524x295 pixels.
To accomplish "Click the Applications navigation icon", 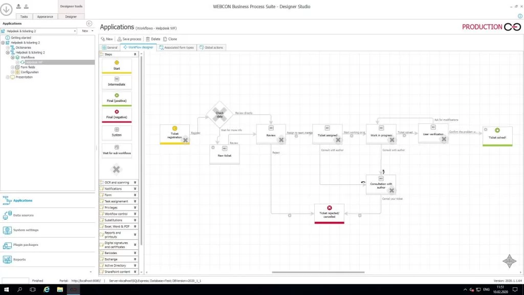I will [7, 200].
